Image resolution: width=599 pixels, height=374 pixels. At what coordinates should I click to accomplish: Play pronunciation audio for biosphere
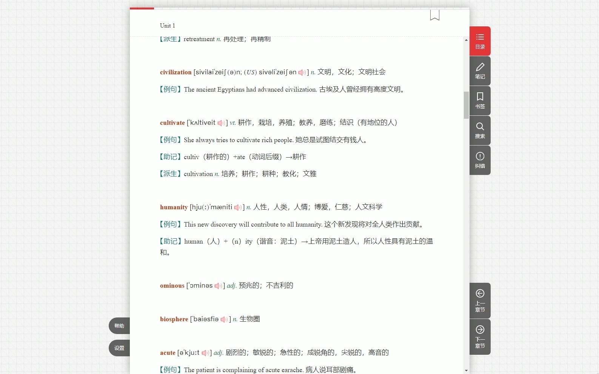224,319
